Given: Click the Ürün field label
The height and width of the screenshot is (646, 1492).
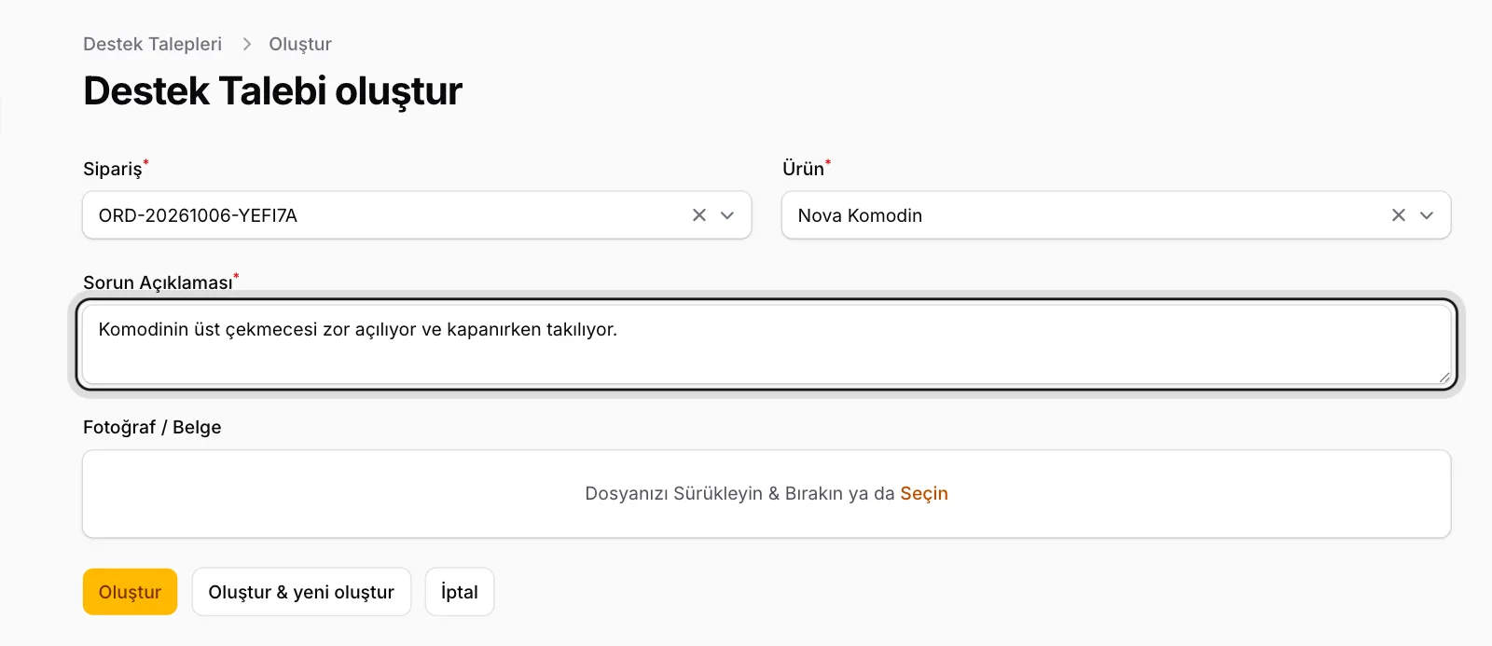Looking at the screenshot, I should pyautogui.click(x=804, y=169).
